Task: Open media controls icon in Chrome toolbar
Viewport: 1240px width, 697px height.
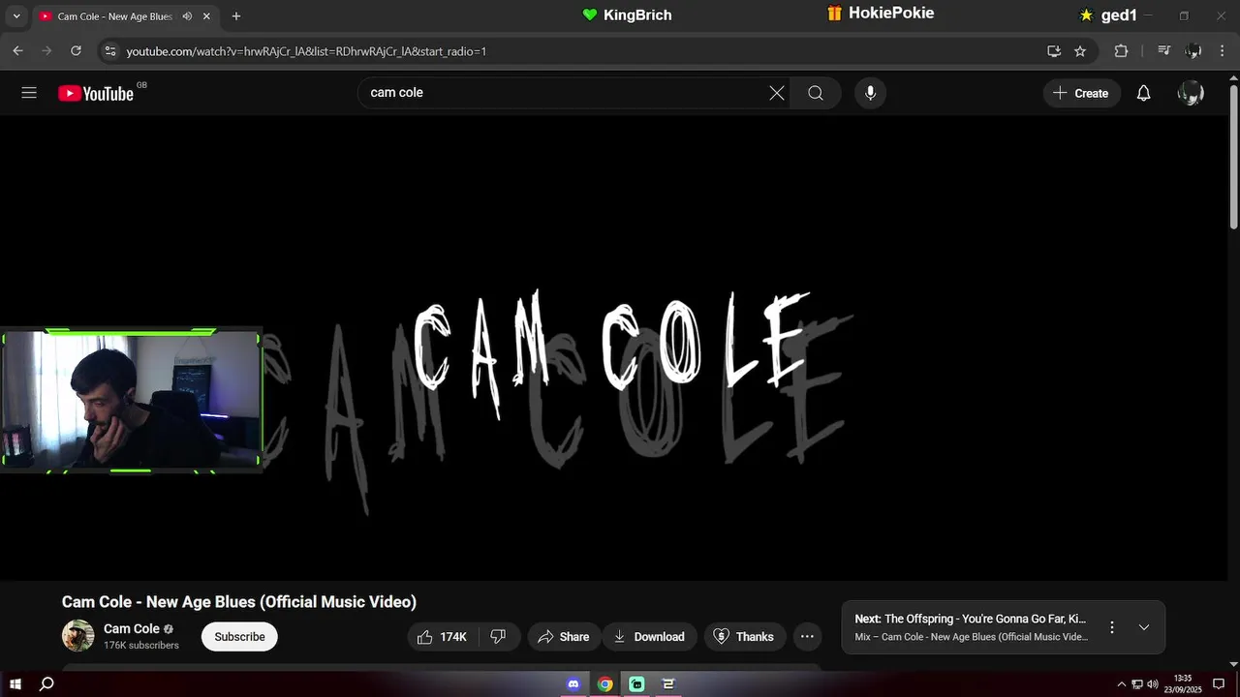Action: 1164,50
